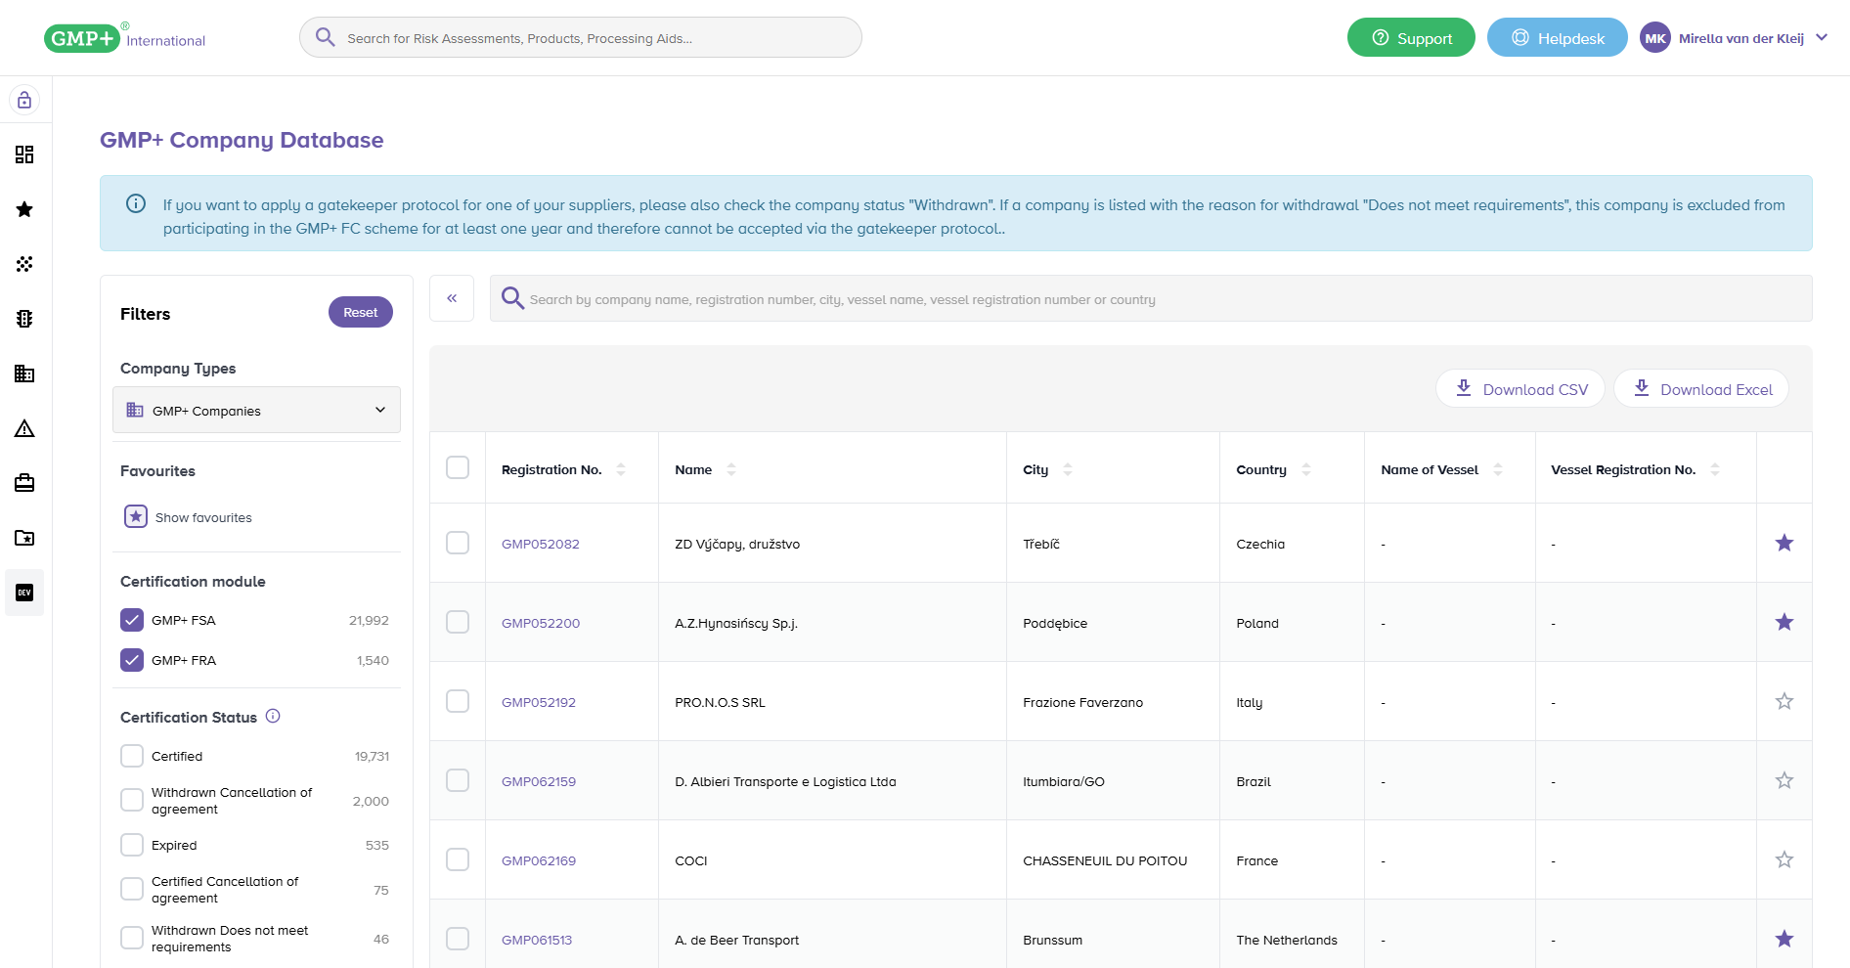Click the DEV icon in the sidebar
1850x968 pixels.
(24, 593)
